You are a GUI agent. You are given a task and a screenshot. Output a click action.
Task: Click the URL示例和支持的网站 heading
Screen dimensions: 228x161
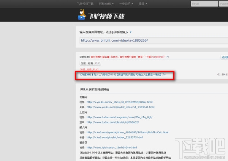pyautogui.click(x=94, y=89)
